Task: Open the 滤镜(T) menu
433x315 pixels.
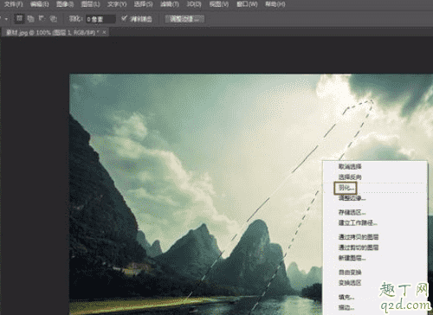Action: tap(170, 4)
